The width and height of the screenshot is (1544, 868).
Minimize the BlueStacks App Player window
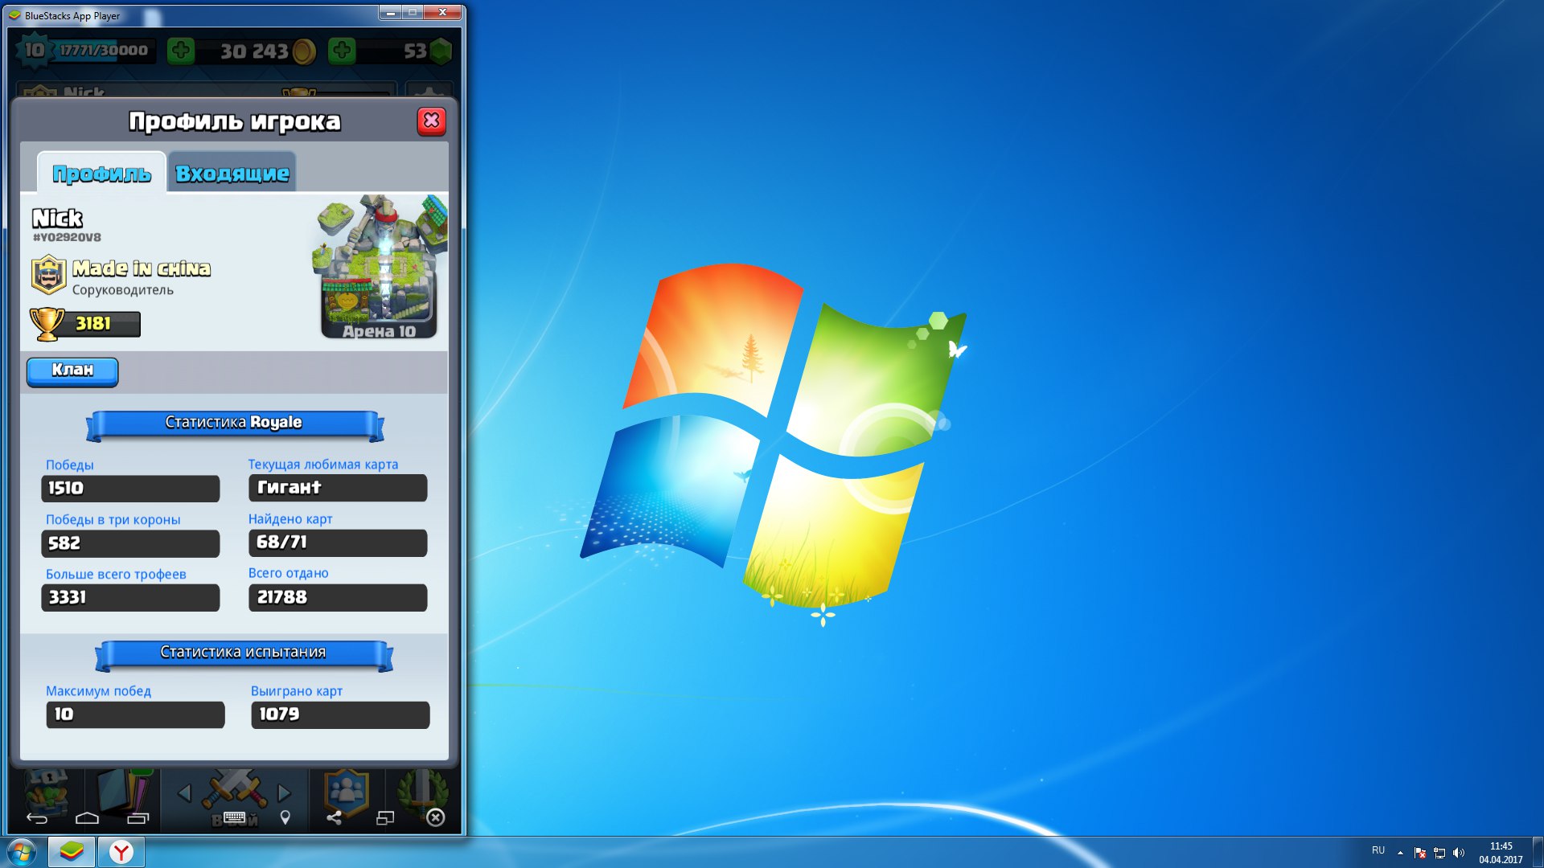point(390,13)
